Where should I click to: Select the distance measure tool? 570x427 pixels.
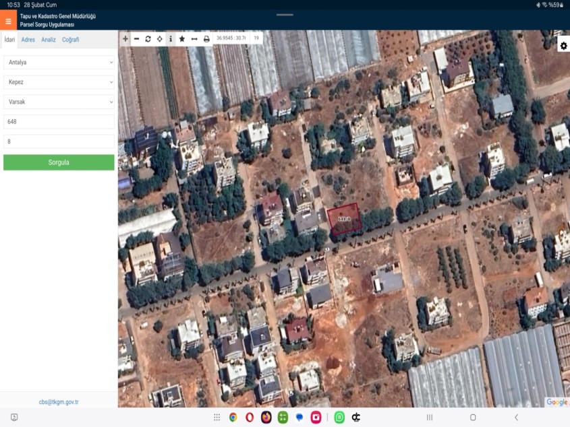tap(194, 39)
